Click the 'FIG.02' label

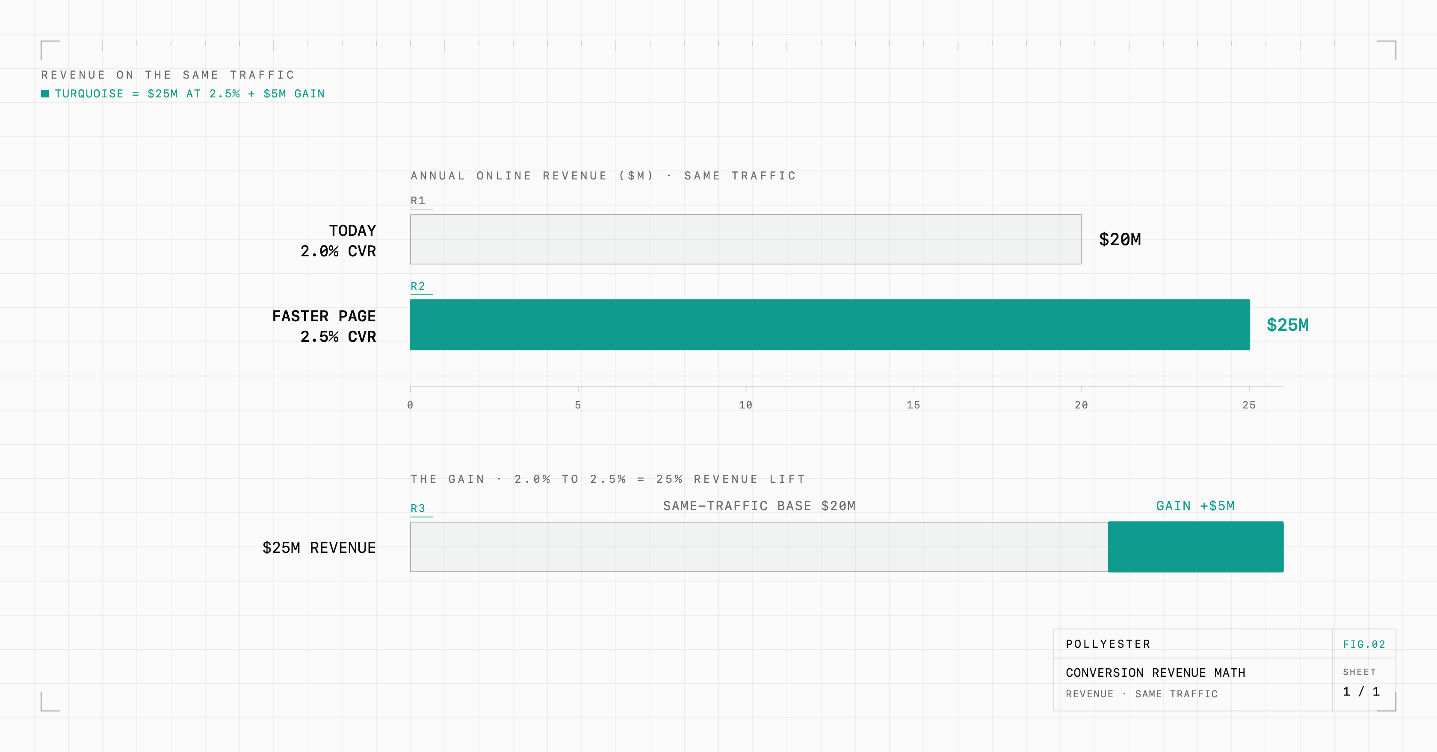[x=1364, y=644]
